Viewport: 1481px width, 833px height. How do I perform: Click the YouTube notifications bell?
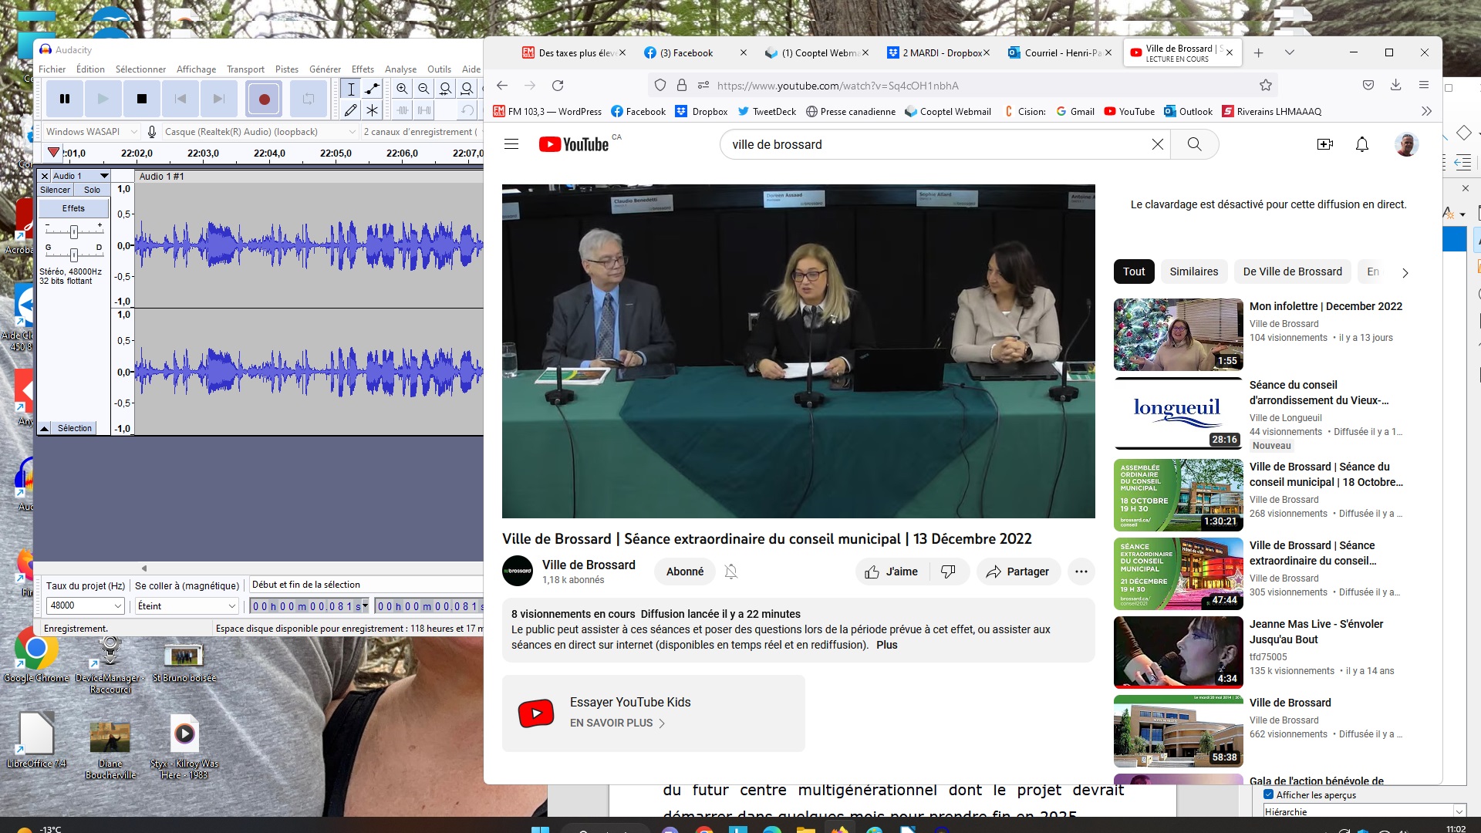click(x=1361, y=144)
